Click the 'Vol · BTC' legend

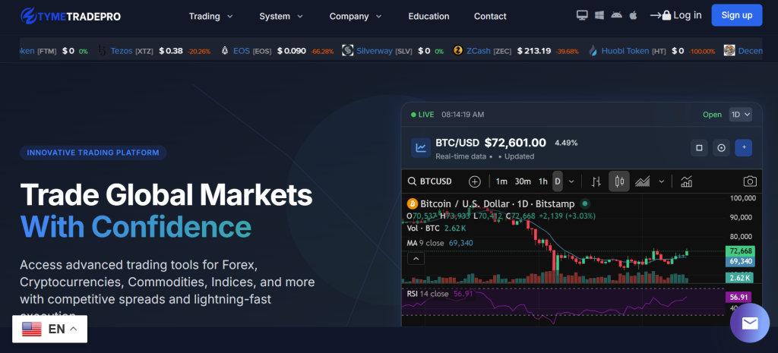click(x=423, y=228)
